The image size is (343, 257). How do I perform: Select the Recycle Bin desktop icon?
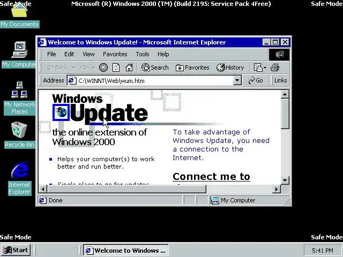click(x=19, y=135)
